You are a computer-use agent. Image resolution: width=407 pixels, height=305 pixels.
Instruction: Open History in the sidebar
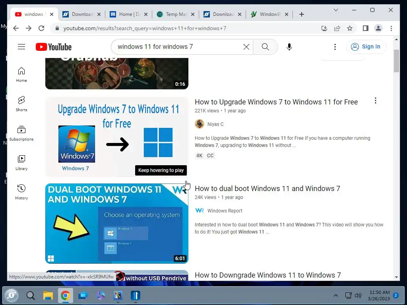coord(21,192)
